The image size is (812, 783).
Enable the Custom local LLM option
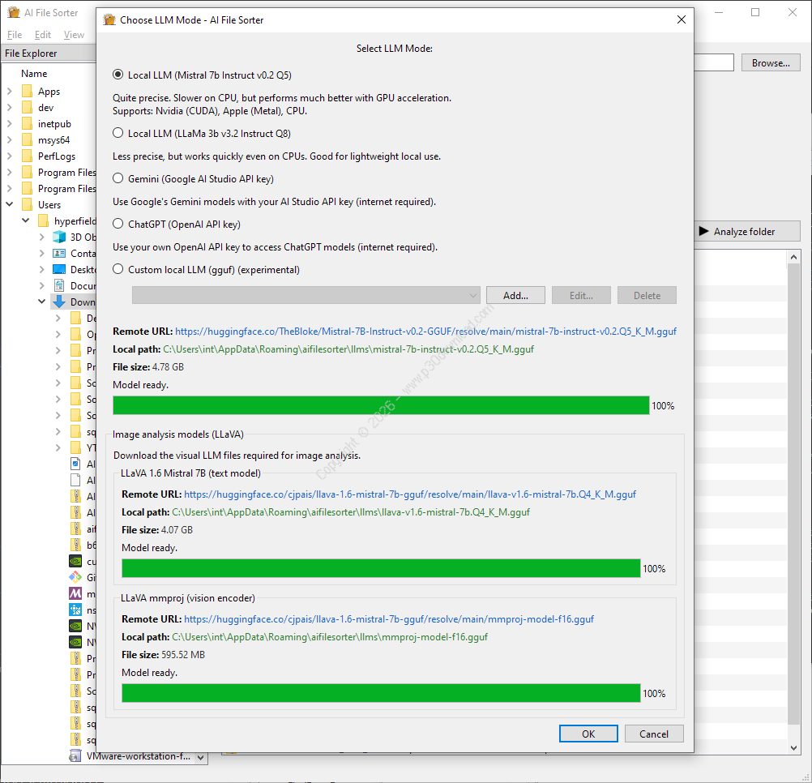point(119,270)
